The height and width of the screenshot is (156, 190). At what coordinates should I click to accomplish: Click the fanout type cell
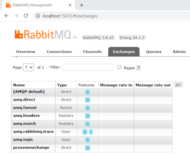click(66, 108)
